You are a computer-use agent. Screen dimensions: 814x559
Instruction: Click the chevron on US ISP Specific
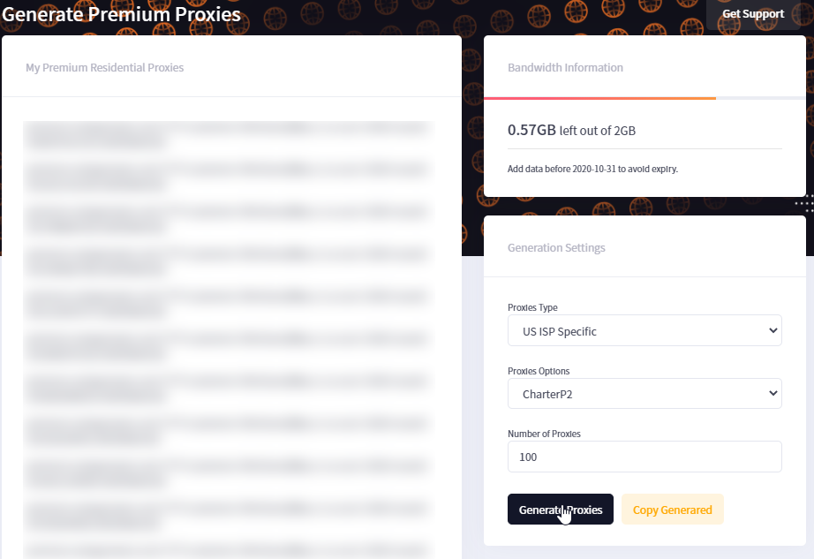[x=773, y=330]
